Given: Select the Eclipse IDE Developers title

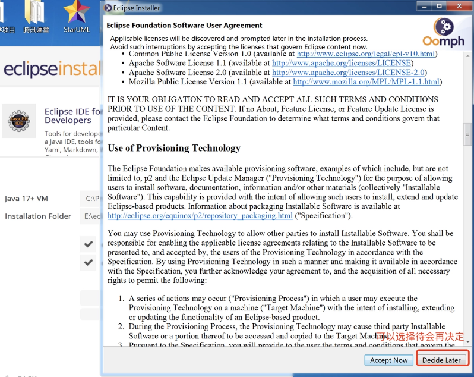Looking at the screenshot, I should pos(72,115).
